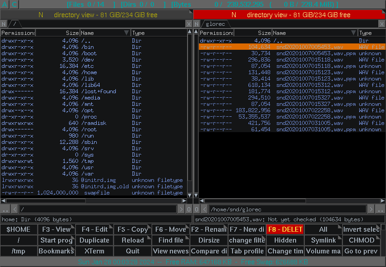Select the root '/' tab in left panel
386x267 pixels.
click(x=15, y=24)
